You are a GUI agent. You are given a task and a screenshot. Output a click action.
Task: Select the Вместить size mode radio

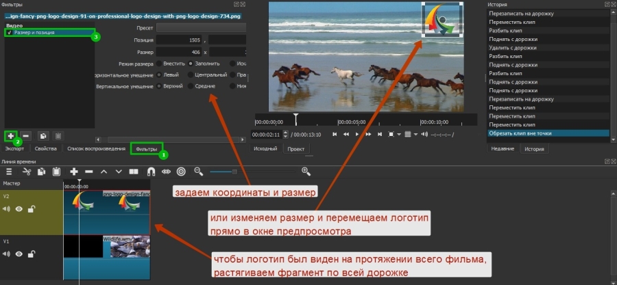tap(160, 63)
